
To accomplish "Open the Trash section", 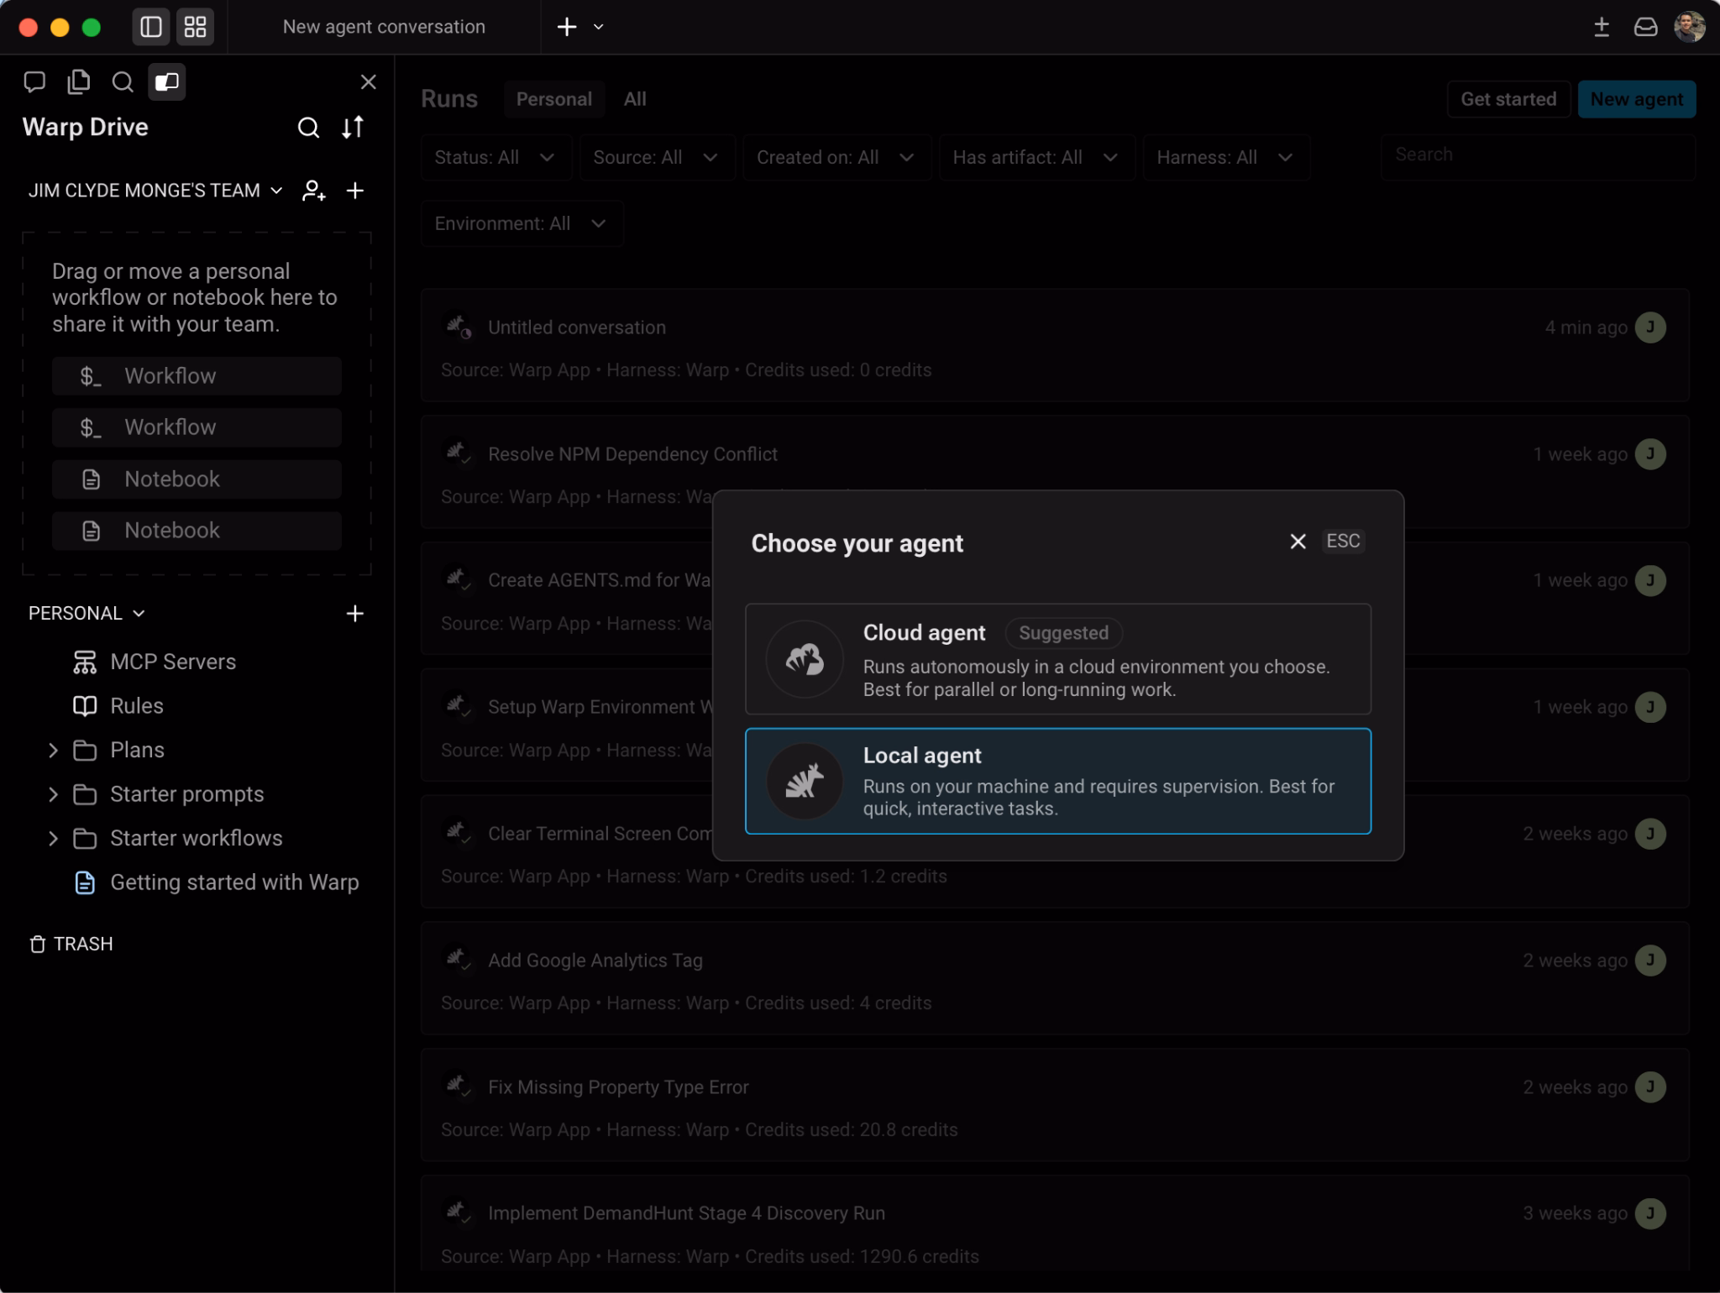I will pyautogui.click(x=71, y=944).
